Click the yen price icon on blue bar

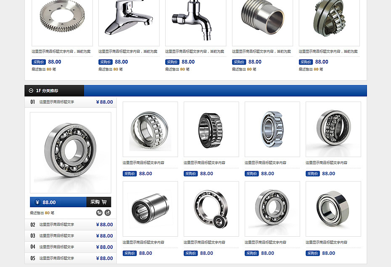pyautogui.click(x=37, y=202)
